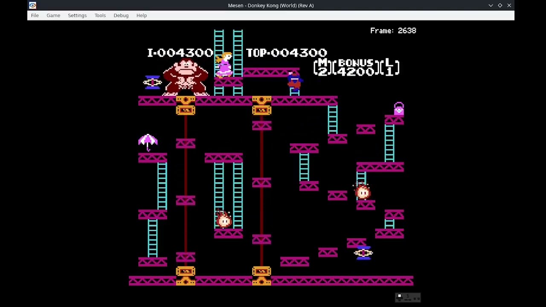The image size is (546, 307).
Task: Open the Help menu
Action: coord(142,15)
